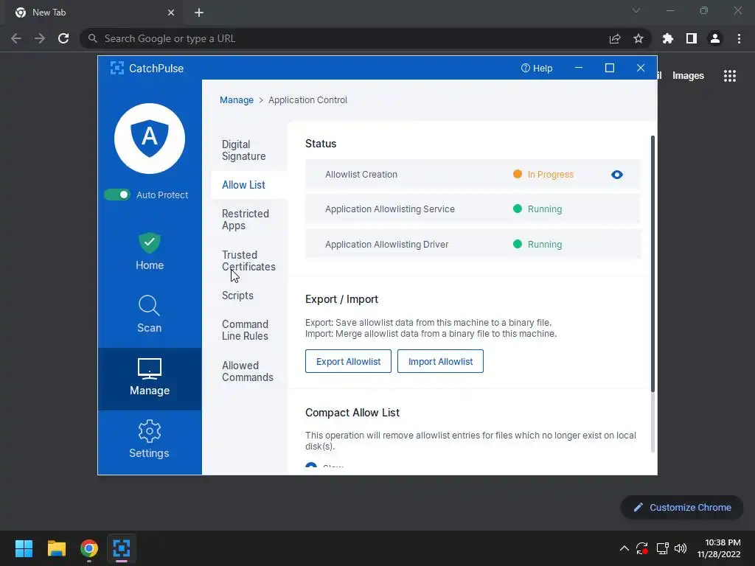Go to Home in CatchPulse sidebar

tap(149, 252)
